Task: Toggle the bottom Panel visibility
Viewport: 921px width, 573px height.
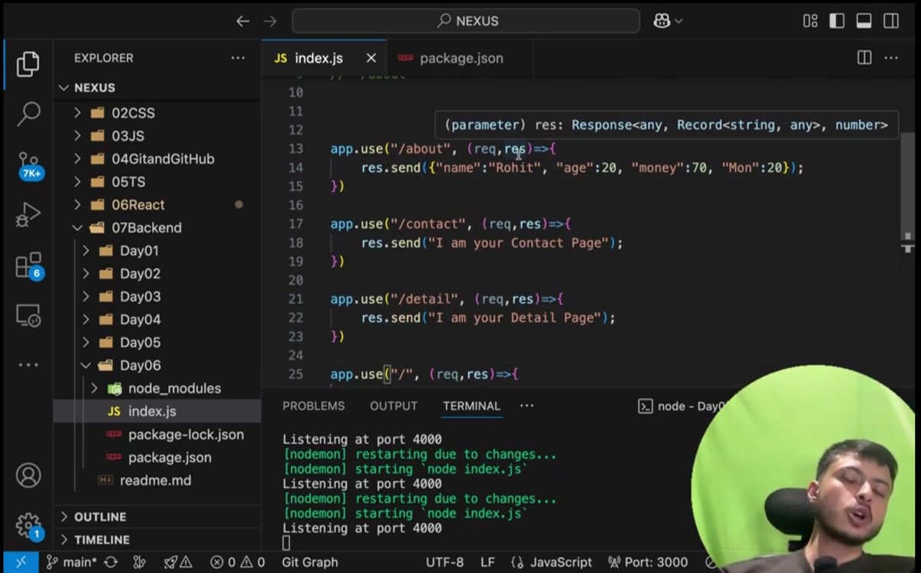Action: click(x=863, y=22)
